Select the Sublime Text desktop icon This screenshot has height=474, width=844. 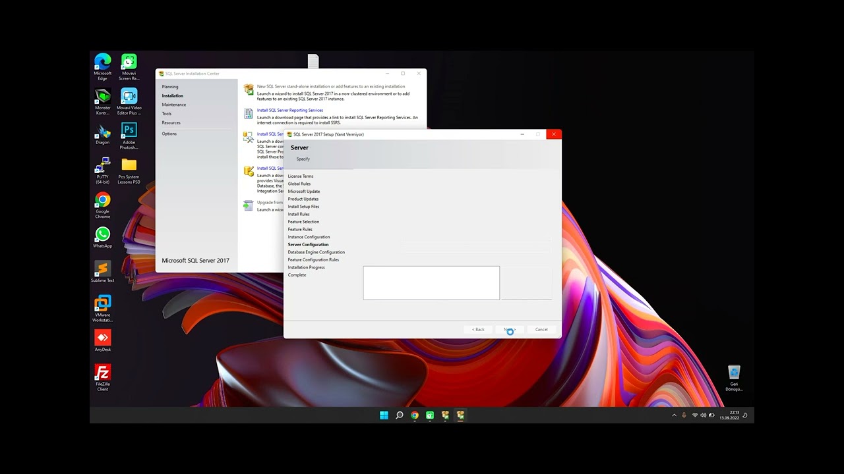pyautogui.click(x=102, y=272)
